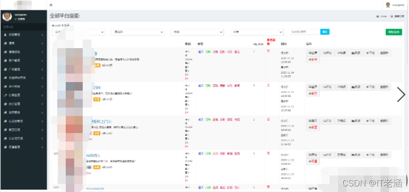
Task: Click 删除 trash button in second row
Action: pyautogui.click(x=384, y=87)
